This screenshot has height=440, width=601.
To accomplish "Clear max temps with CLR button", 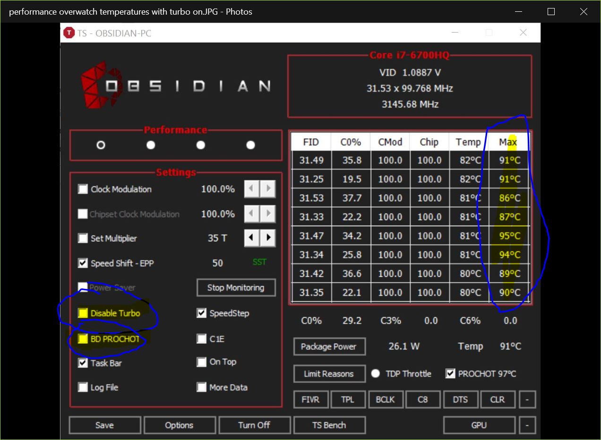I will coord(498,399).
